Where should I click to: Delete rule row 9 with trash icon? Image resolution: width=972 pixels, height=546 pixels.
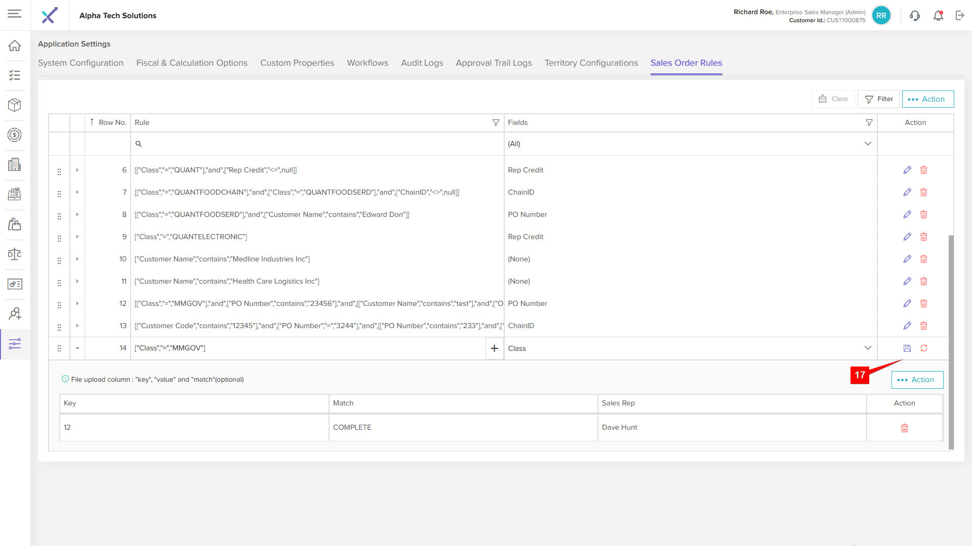[923, 237]
